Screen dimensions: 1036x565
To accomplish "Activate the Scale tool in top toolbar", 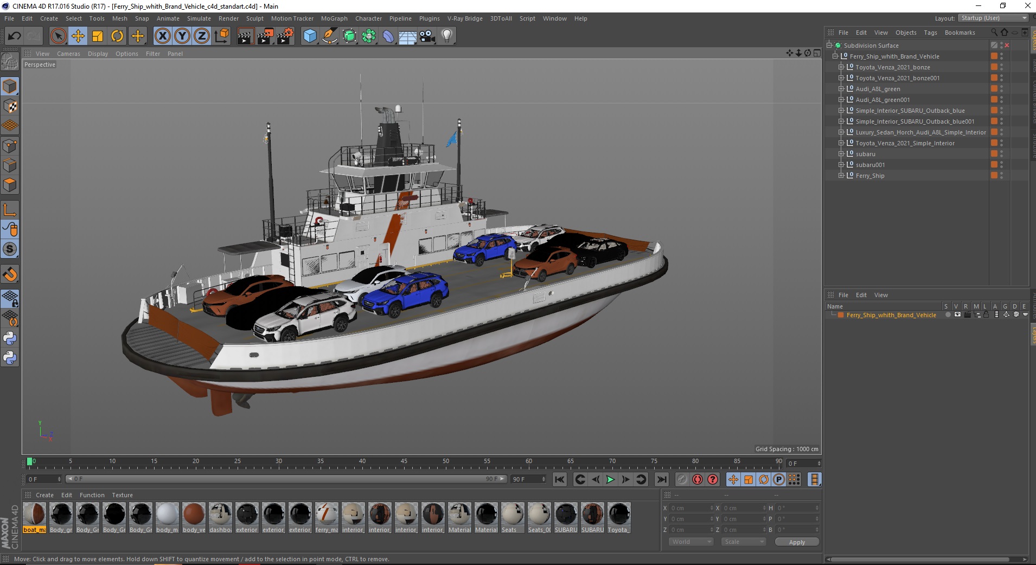I will [98, 36].
